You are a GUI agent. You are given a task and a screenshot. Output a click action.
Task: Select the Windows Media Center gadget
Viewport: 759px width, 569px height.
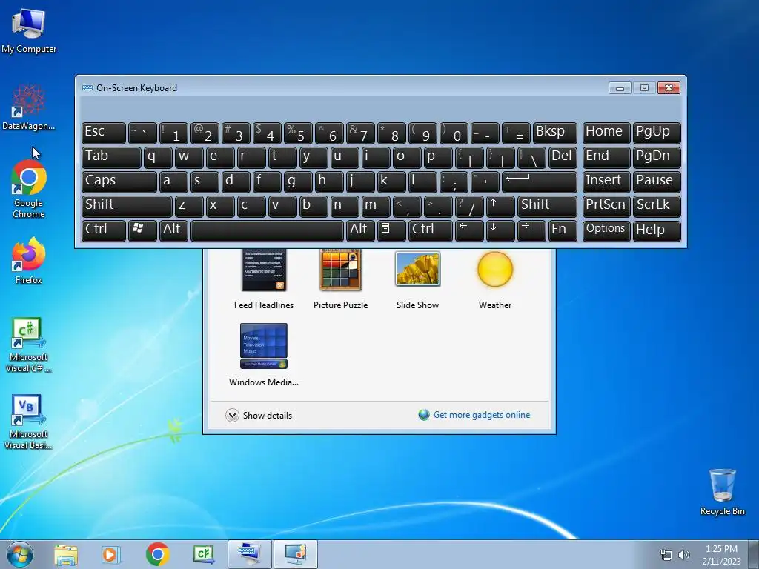[264, 355]
